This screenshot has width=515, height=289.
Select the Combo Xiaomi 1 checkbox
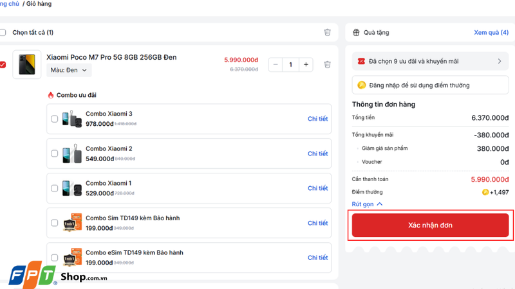click(55, 188)
